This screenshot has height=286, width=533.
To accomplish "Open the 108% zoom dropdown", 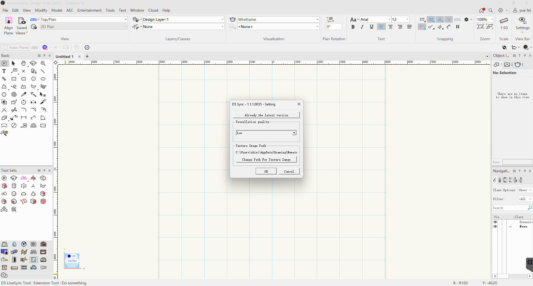I will [485, 19].
